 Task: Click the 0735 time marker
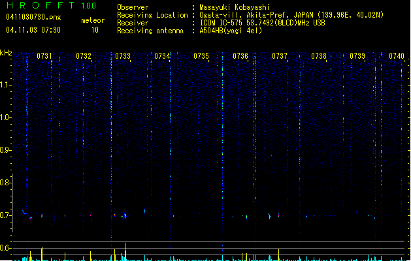pos(201,56)
